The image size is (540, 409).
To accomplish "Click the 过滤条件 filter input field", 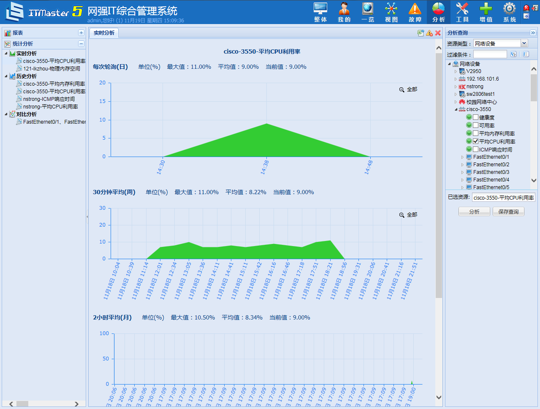I will pyautogui.click(x=490, y=54).
